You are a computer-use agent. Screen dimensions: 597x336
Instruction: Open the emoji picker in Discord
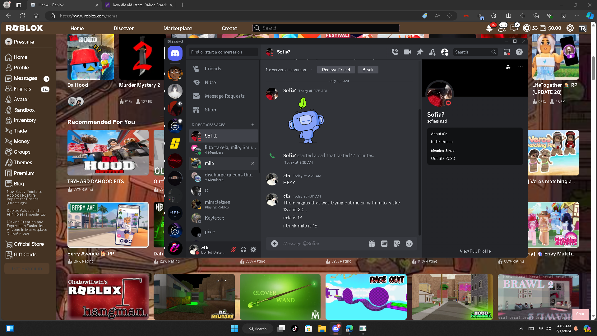point(409,244)
